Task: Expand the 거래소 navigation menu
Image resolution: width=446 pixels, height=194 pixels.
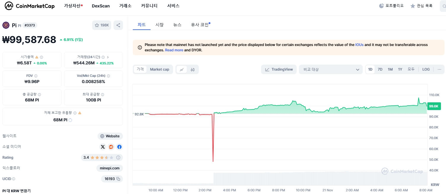Action: point(125,5)
